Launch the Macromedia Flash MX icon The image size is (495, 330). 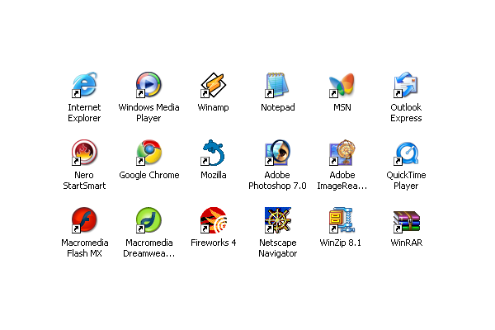(84, 220)
